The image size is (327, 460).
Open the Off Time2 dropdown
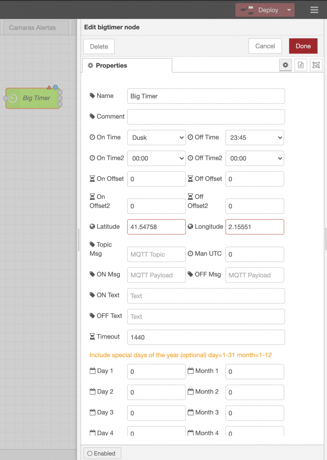pyautogui.click(x=255, y=158)
